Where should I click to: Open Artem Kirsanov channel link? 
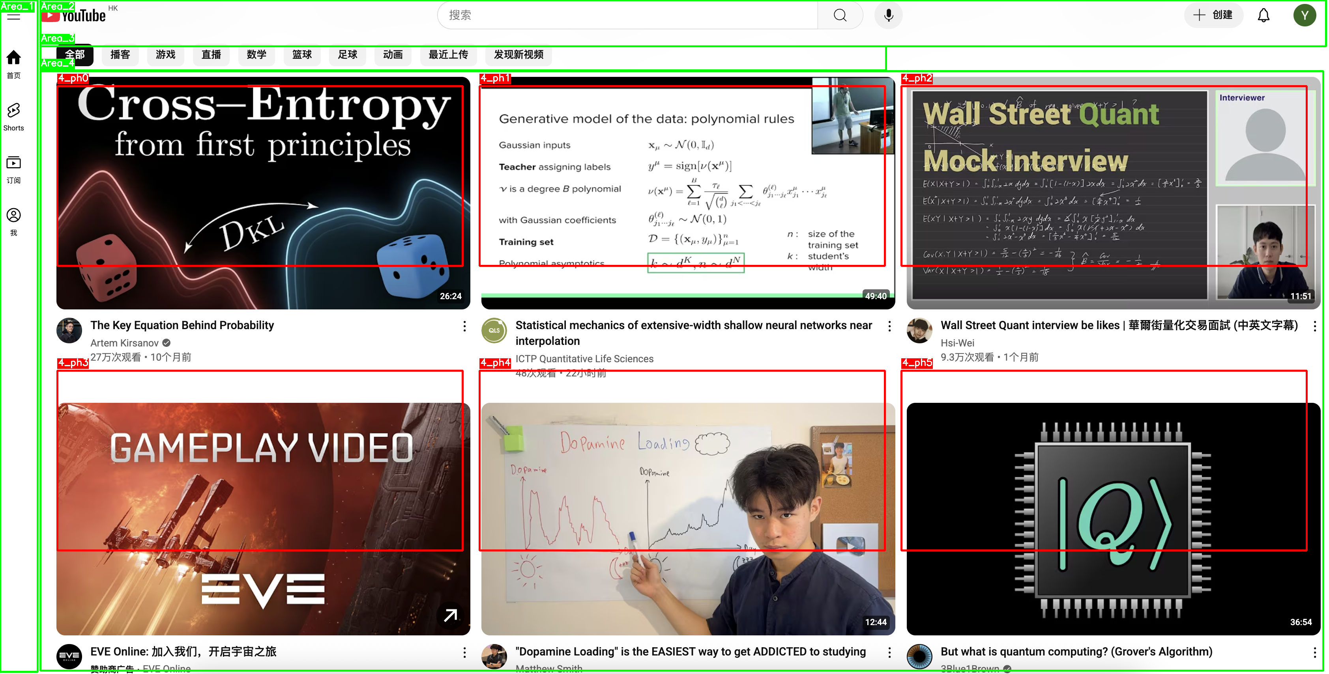[x=124, y=343]
